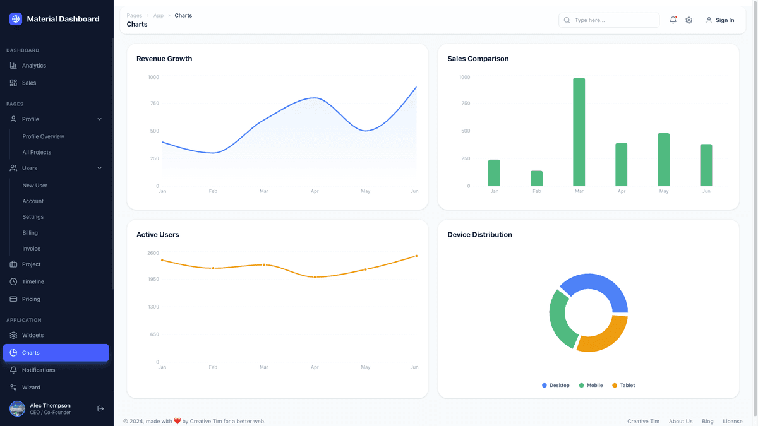Open the Charts breadcrumb item

(x=183, y=15)
